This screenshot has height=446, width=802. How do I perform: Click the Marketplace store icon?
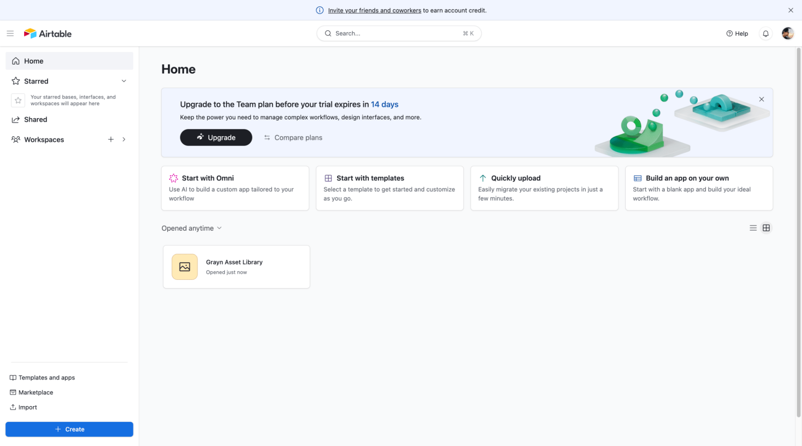point(13,392)
